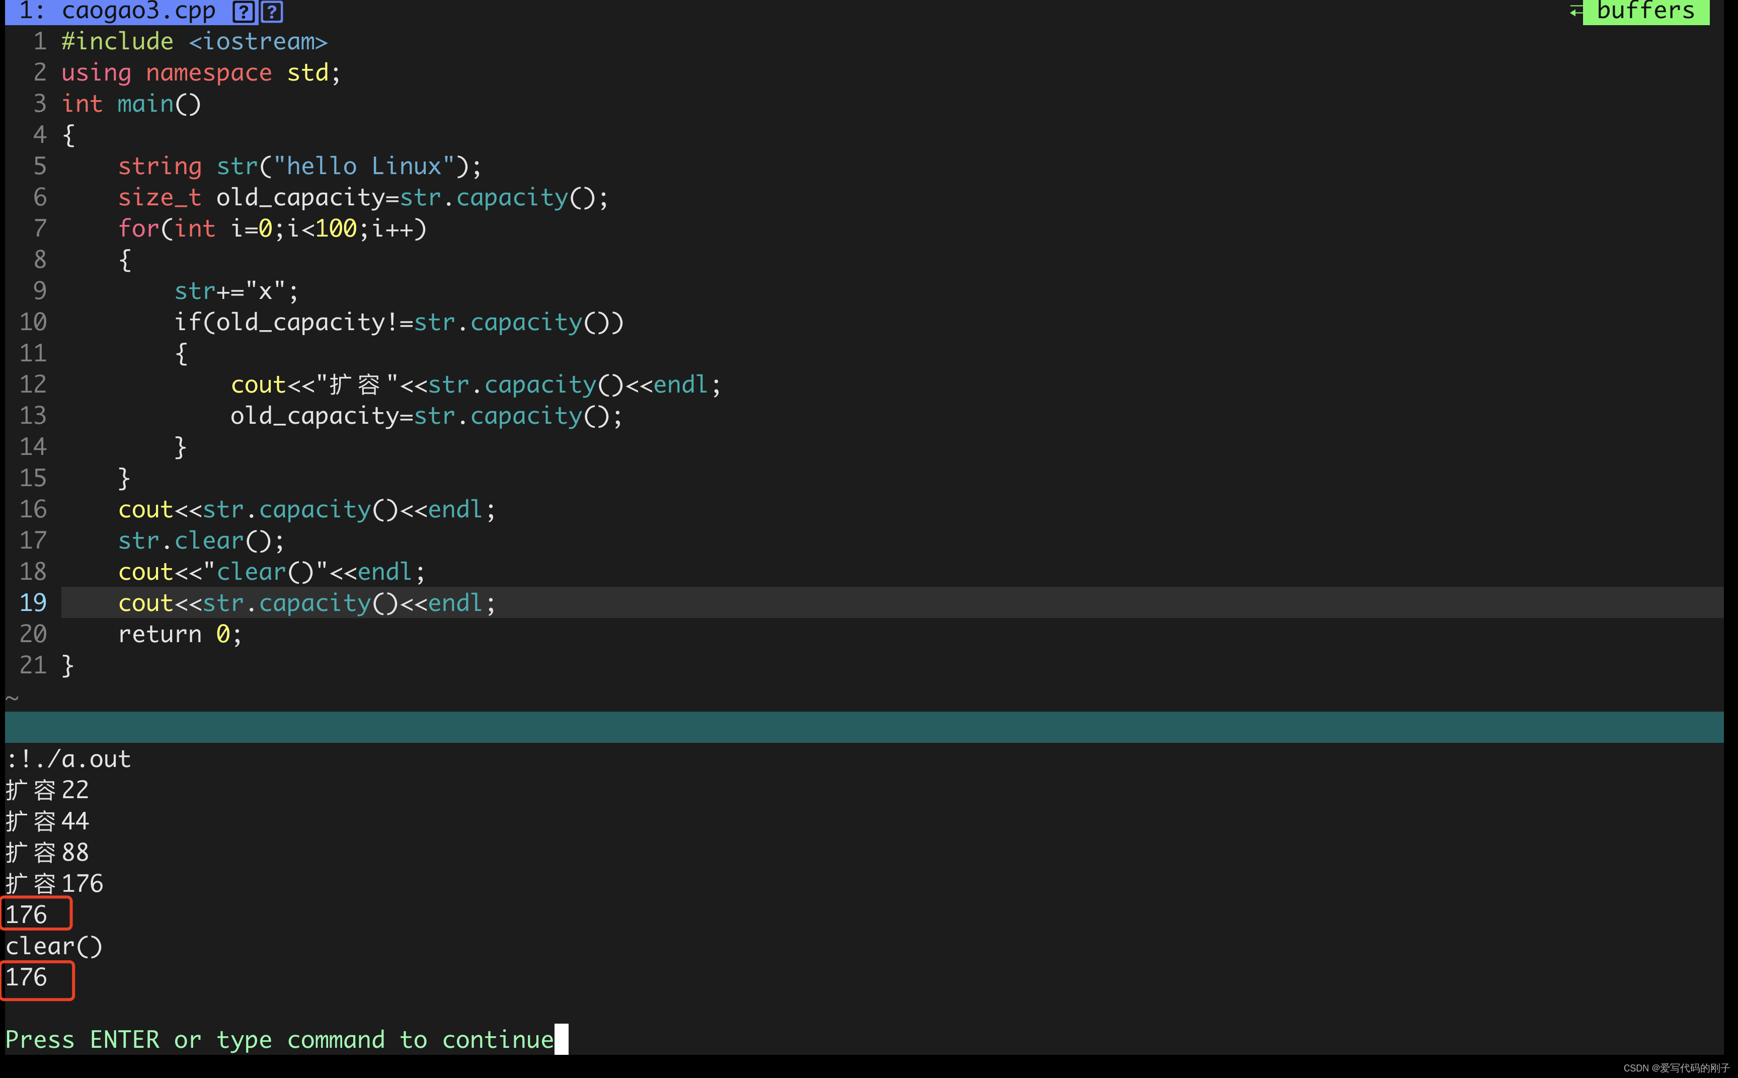The width and height of the screenshot is (1738, 1078).
Task: Click the '扩容176' output line
Action: (x=54, y=885)
